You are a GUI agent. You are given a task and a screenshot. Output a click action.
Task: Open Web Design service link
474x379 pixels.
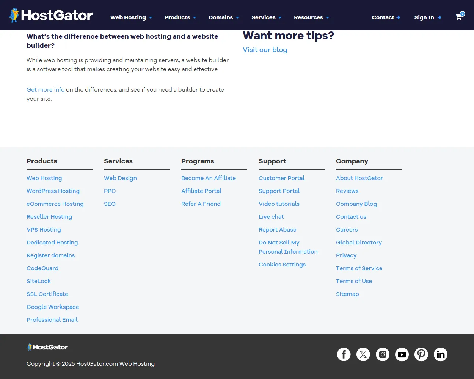120,178
